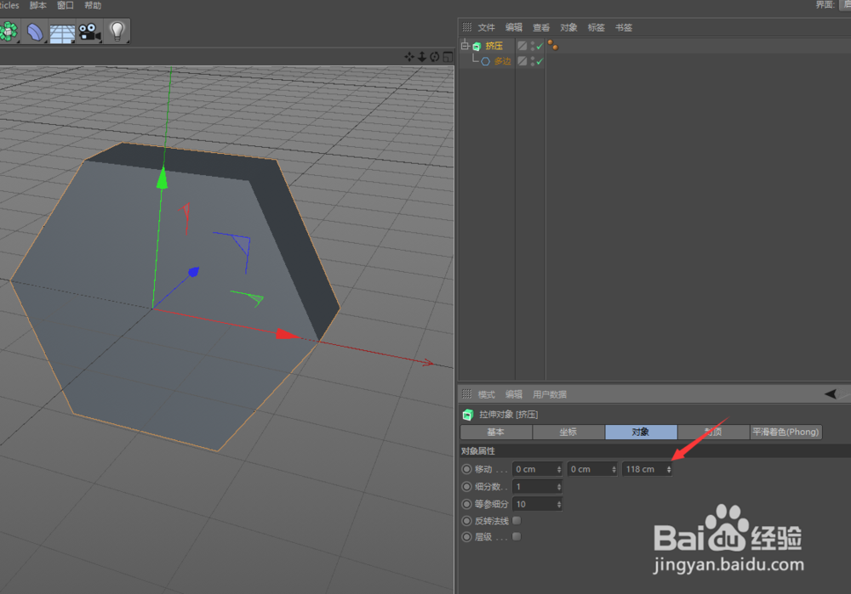Screen dimensions: 851x594
Task: Click the extrude object icon next to 挤压
Action: (477, 46)
